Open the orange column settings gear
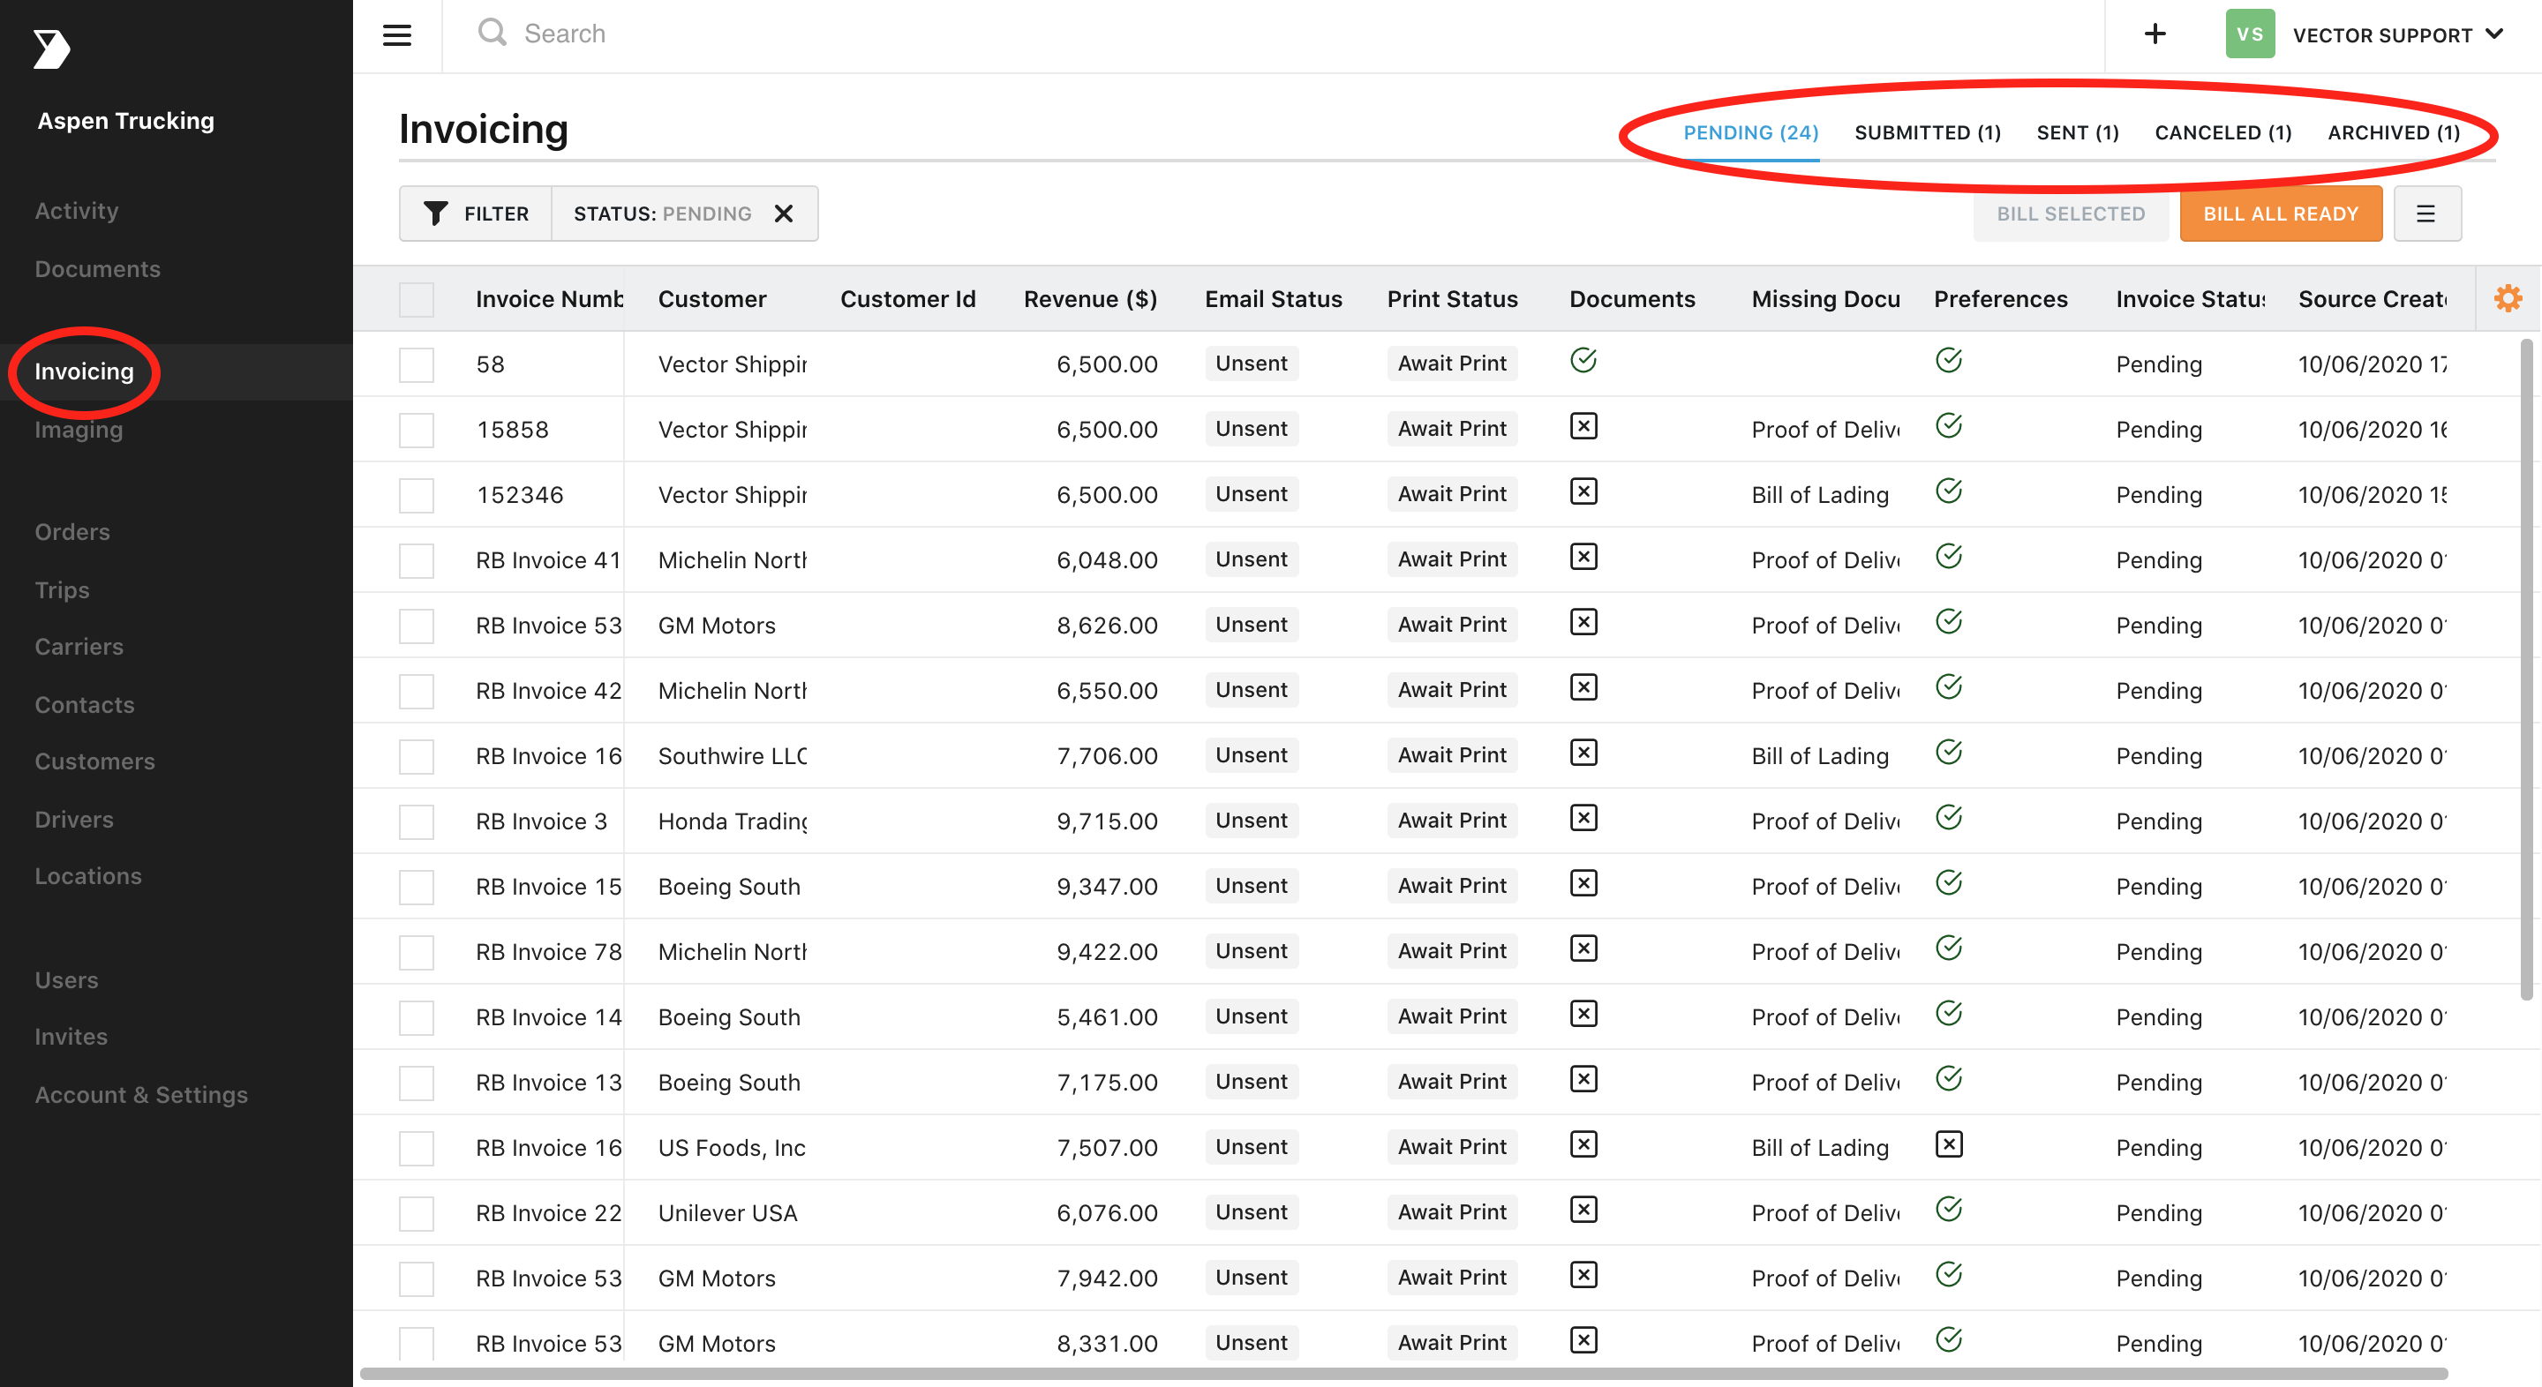 click(x=2508, y=298)
